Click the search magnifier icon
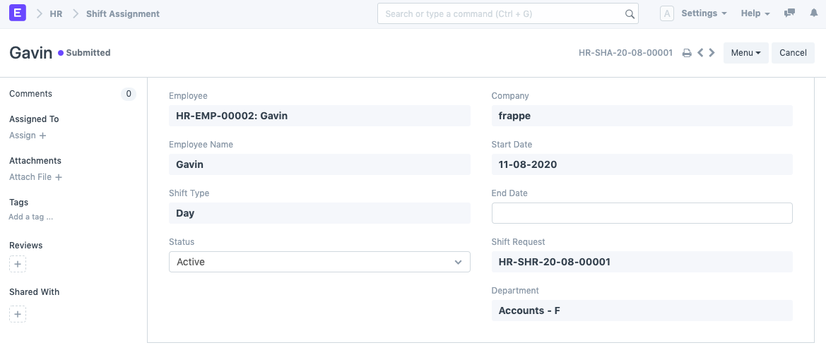Viewport: 826px width, 350px height. point(630,14)
